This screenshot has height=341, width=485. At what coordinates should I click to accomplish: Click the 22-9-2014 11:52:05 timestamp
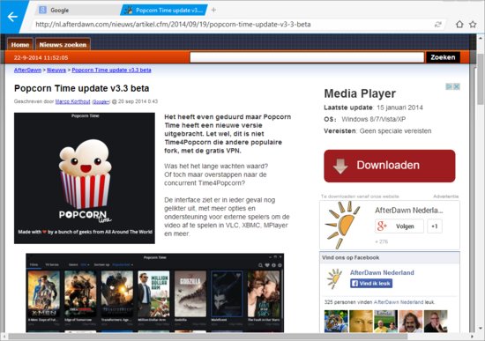(41, 58)
